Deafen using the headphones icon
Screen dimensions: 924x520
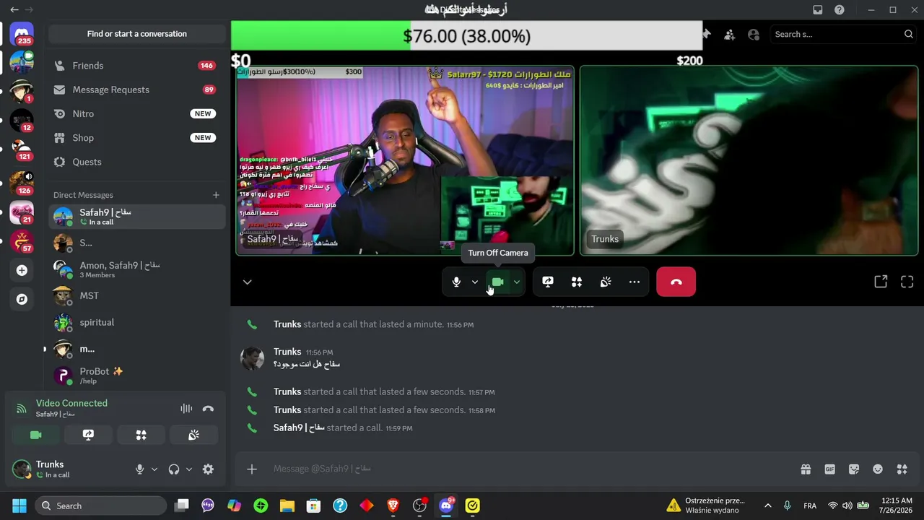(x=174, y=469)
